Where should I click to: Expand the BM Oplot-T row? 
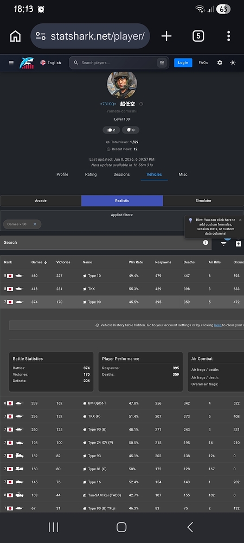point(122,403)
